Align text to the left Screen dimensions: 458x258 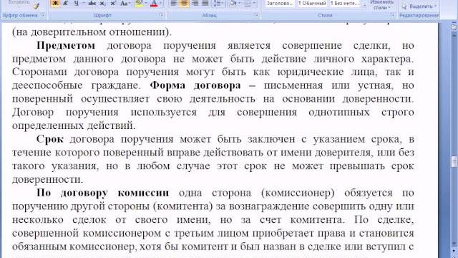(173, 4)
